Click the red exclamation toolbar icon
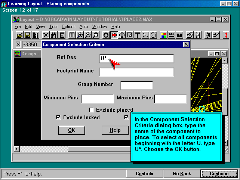This screenshot has width=240, height=180. click(226, 35)
